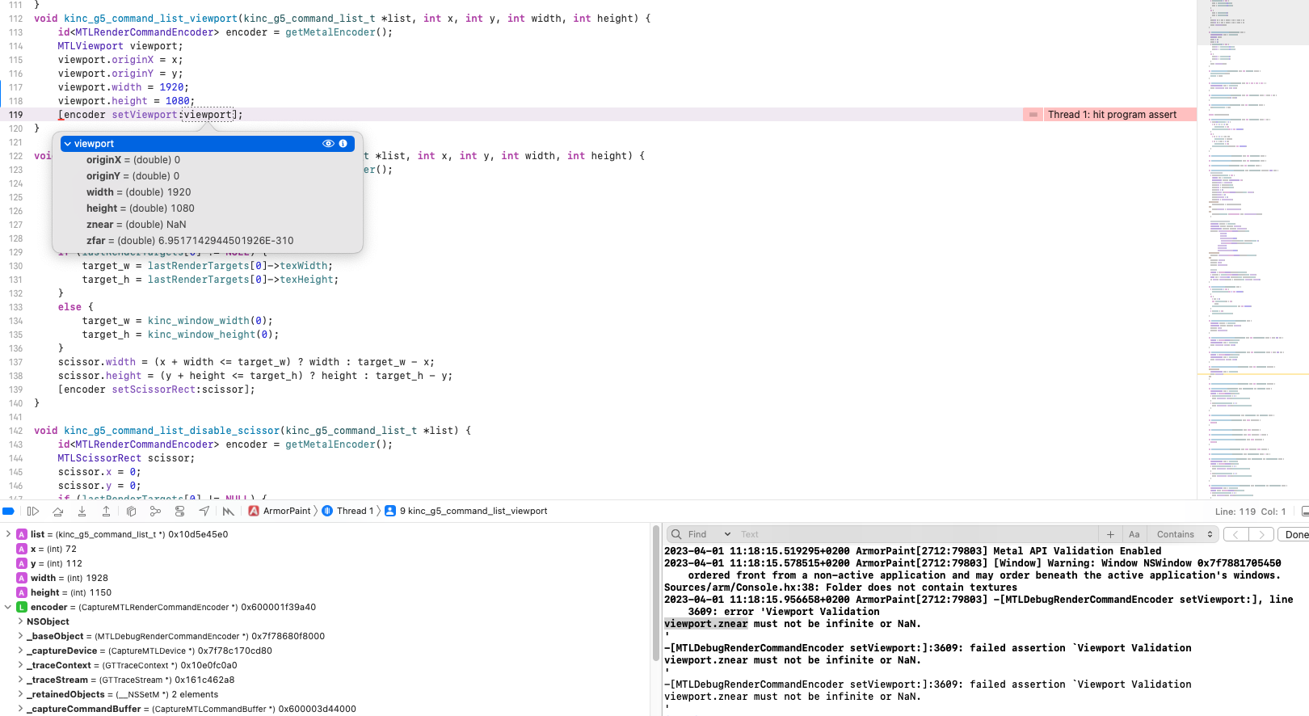
Task: Open the Contains match mode dropdown
Action: (x=1185, y=534)
